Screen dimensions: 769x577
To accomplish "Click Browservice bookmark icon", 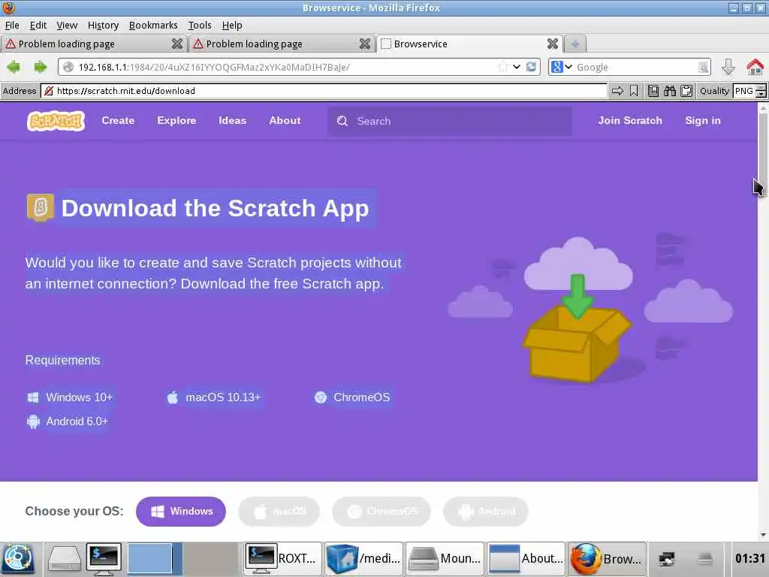I will point(634,91).
